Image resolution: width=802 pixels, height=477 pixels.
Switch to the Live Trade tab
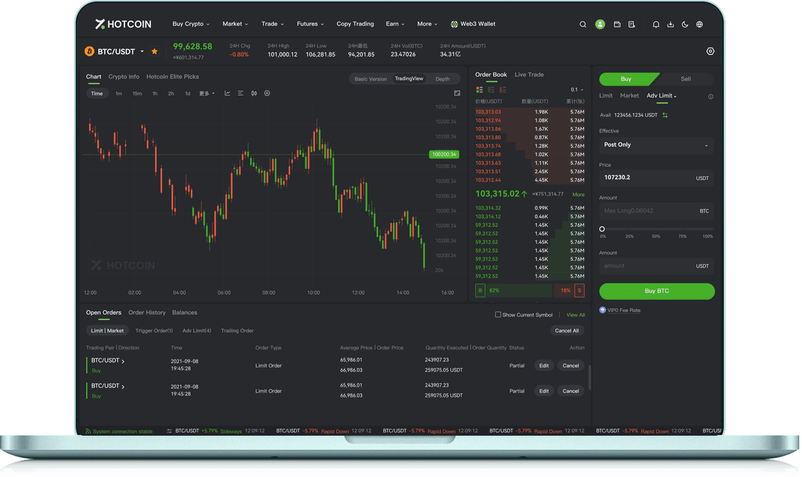[529, 75]
